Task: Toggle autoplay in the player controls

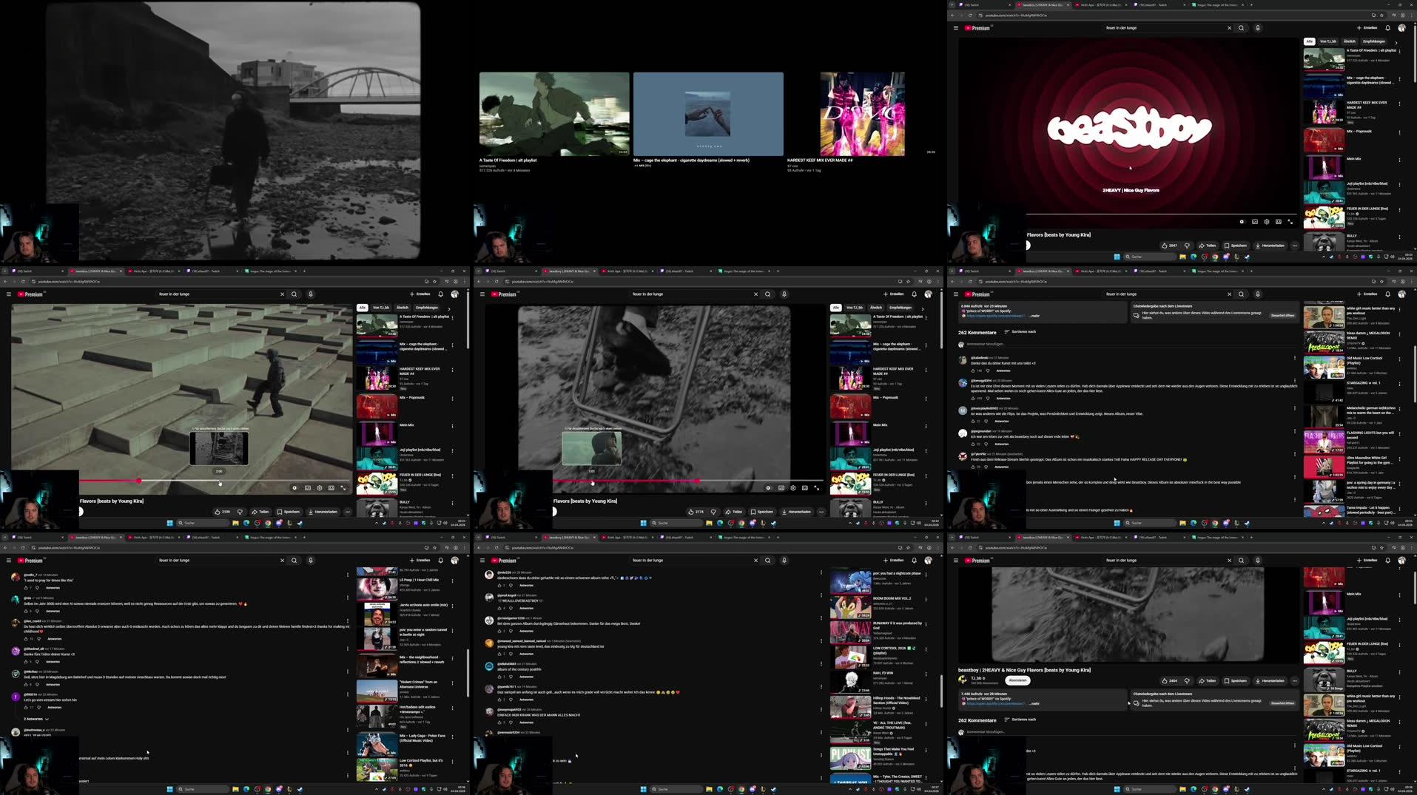Action: pyautogui.click(x=1242, y=221)
